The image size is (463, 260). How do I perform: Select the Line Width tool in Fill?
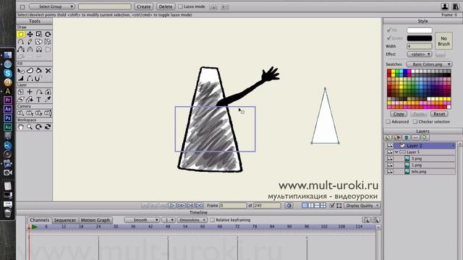pyautogui.click(x=21, y=78)
